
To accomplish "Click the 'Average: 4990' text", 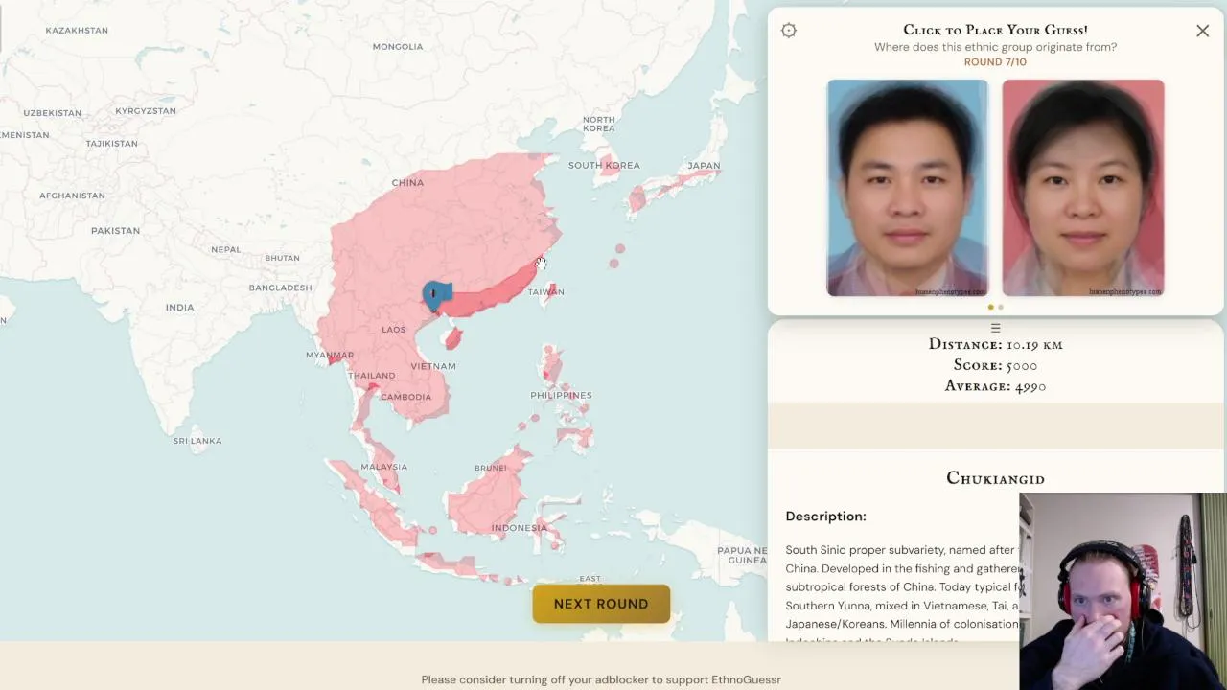I will pyautogui.click(x=995, y=386).
